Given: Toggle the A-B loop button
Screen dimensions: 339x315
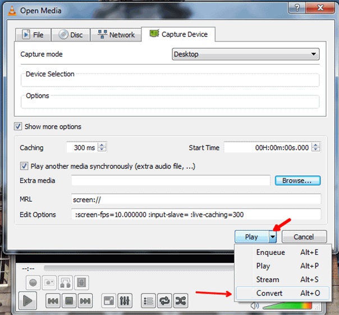Looking at the screenshot, I should pos(65,282).
